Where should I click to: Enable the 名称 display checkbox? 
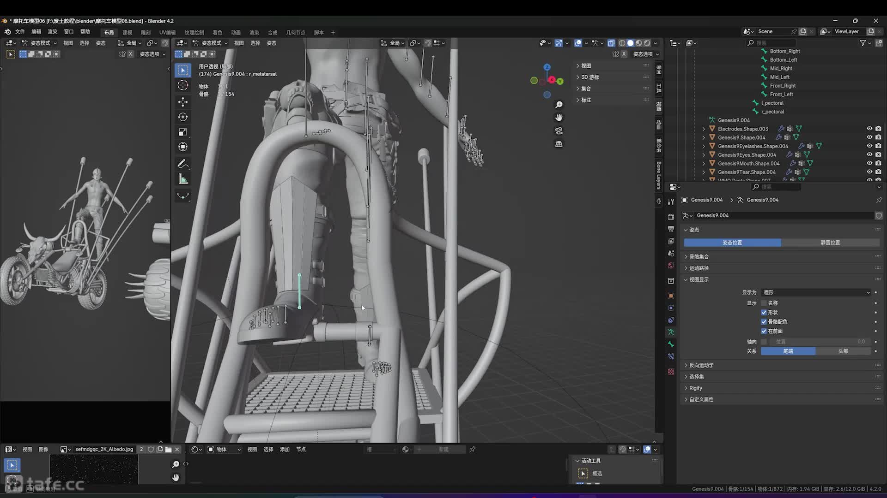click(764, 303)
